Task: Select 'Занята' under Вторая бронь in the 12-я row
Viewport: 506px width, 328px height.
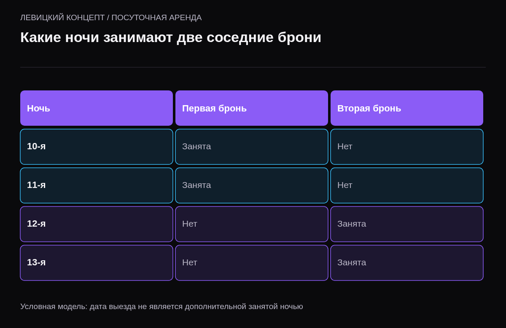Action: 407,224
